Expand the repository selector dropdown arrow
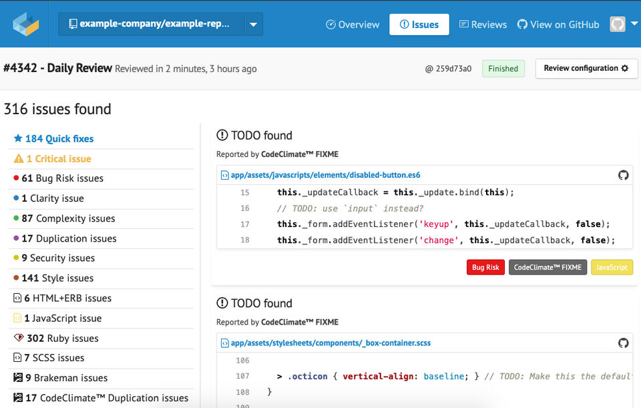 point(254,24)
